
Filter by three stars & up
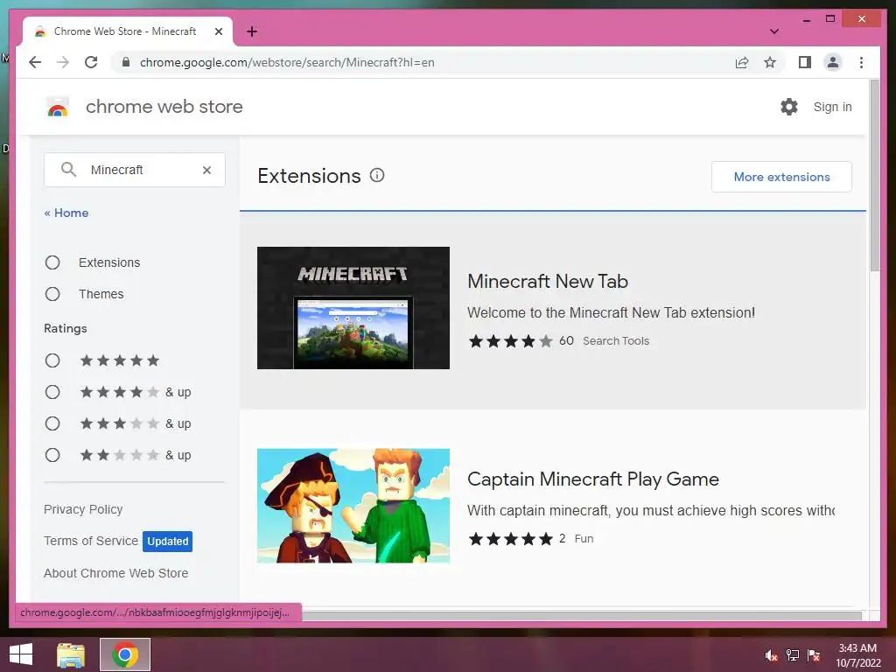[52, 423]
